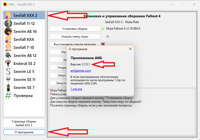Choose the Sexrim SE 7 build

click(x=24, y=87)
